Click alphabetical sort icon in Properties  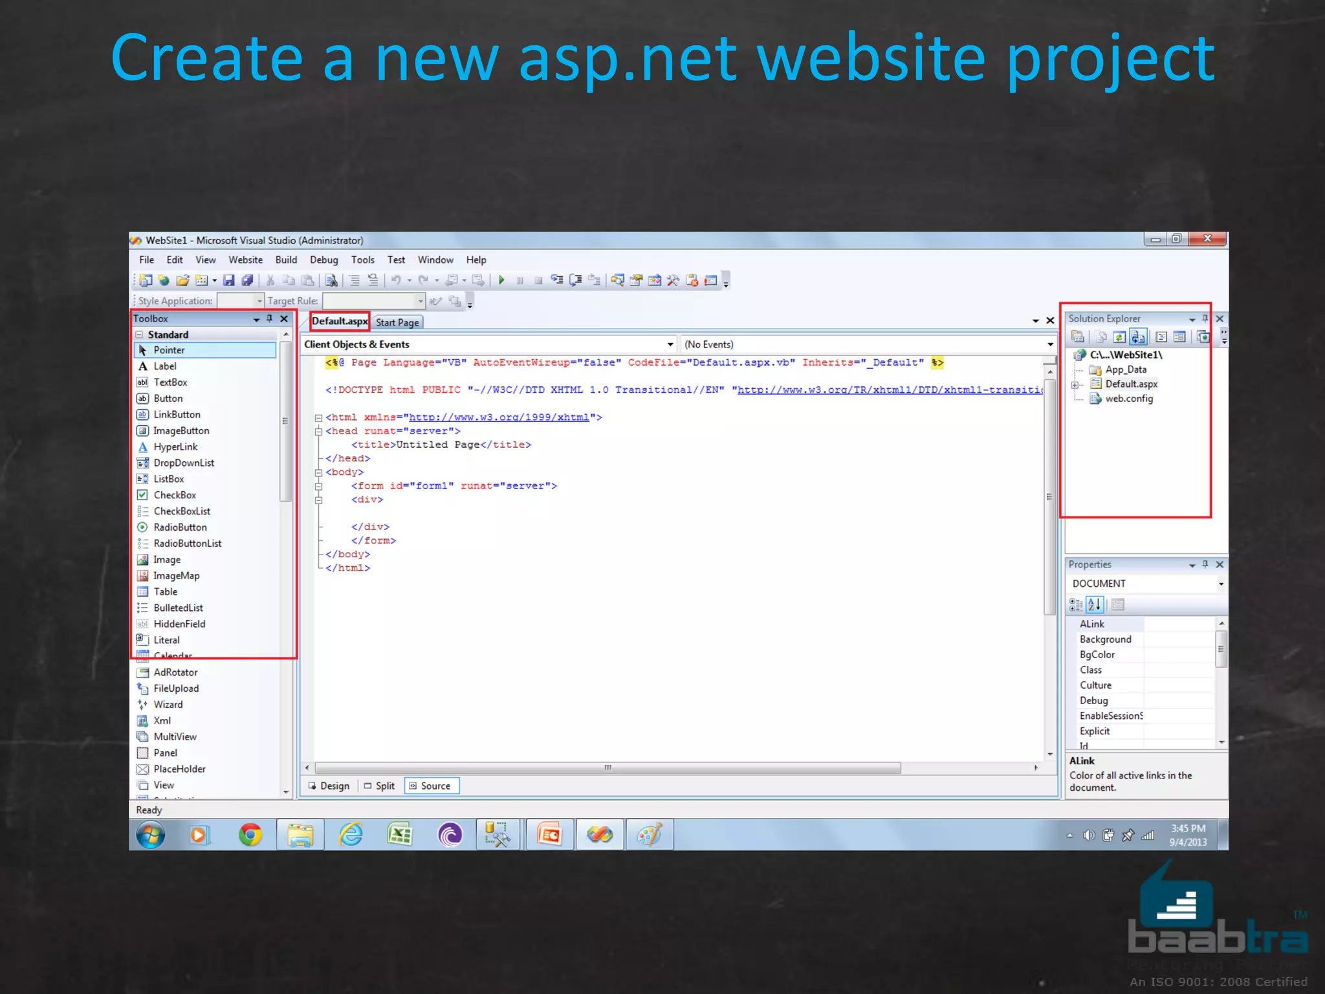point(1094,604)
